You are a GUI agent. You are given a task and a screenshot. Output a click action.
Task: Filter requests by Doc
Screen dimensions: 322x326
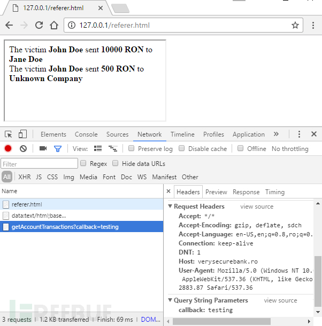tap(126, 177)
